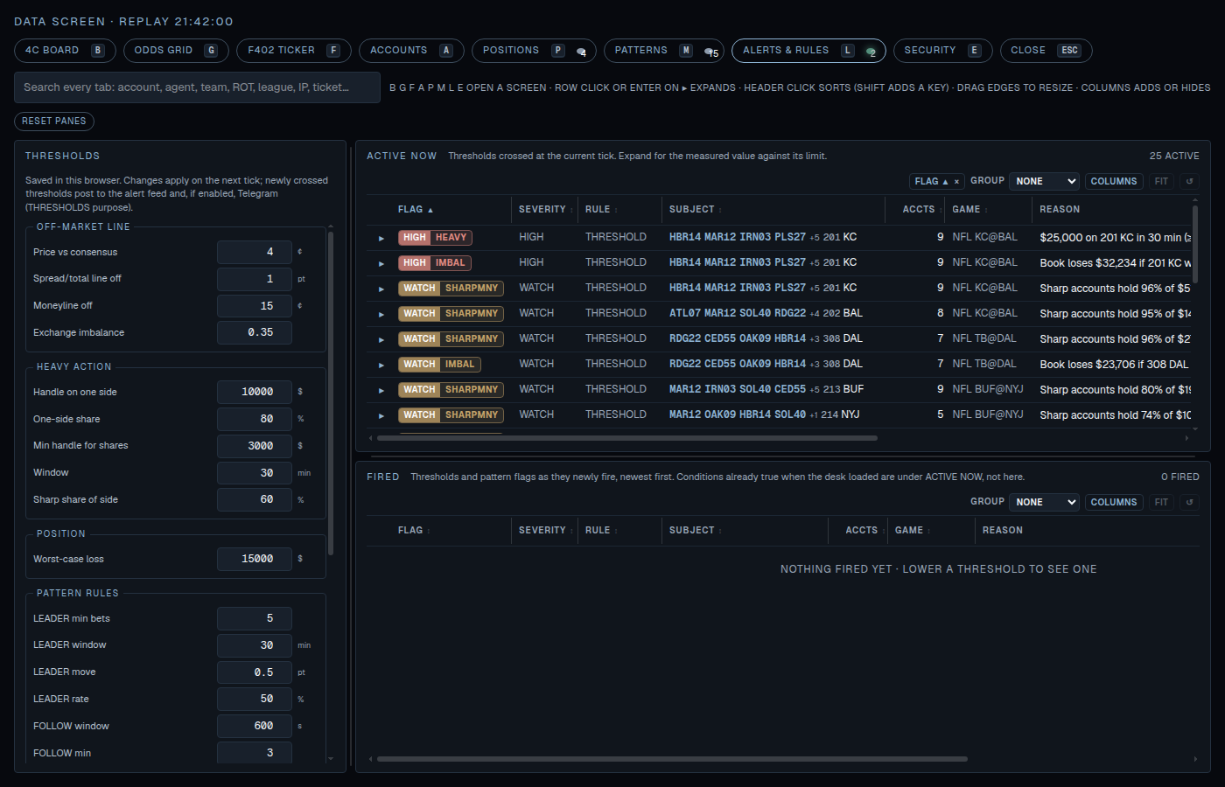1225x787 pixels.
Task: Click the reset icon in Active Now toolbar
Action: pyautogui.click(x=1188, y=181)
